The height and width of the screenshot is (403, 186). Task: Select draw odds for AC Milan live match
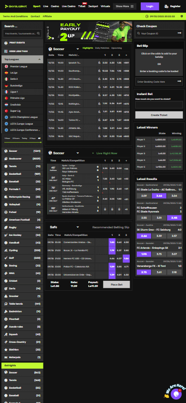pyautogui.click(x=112, y=179)
